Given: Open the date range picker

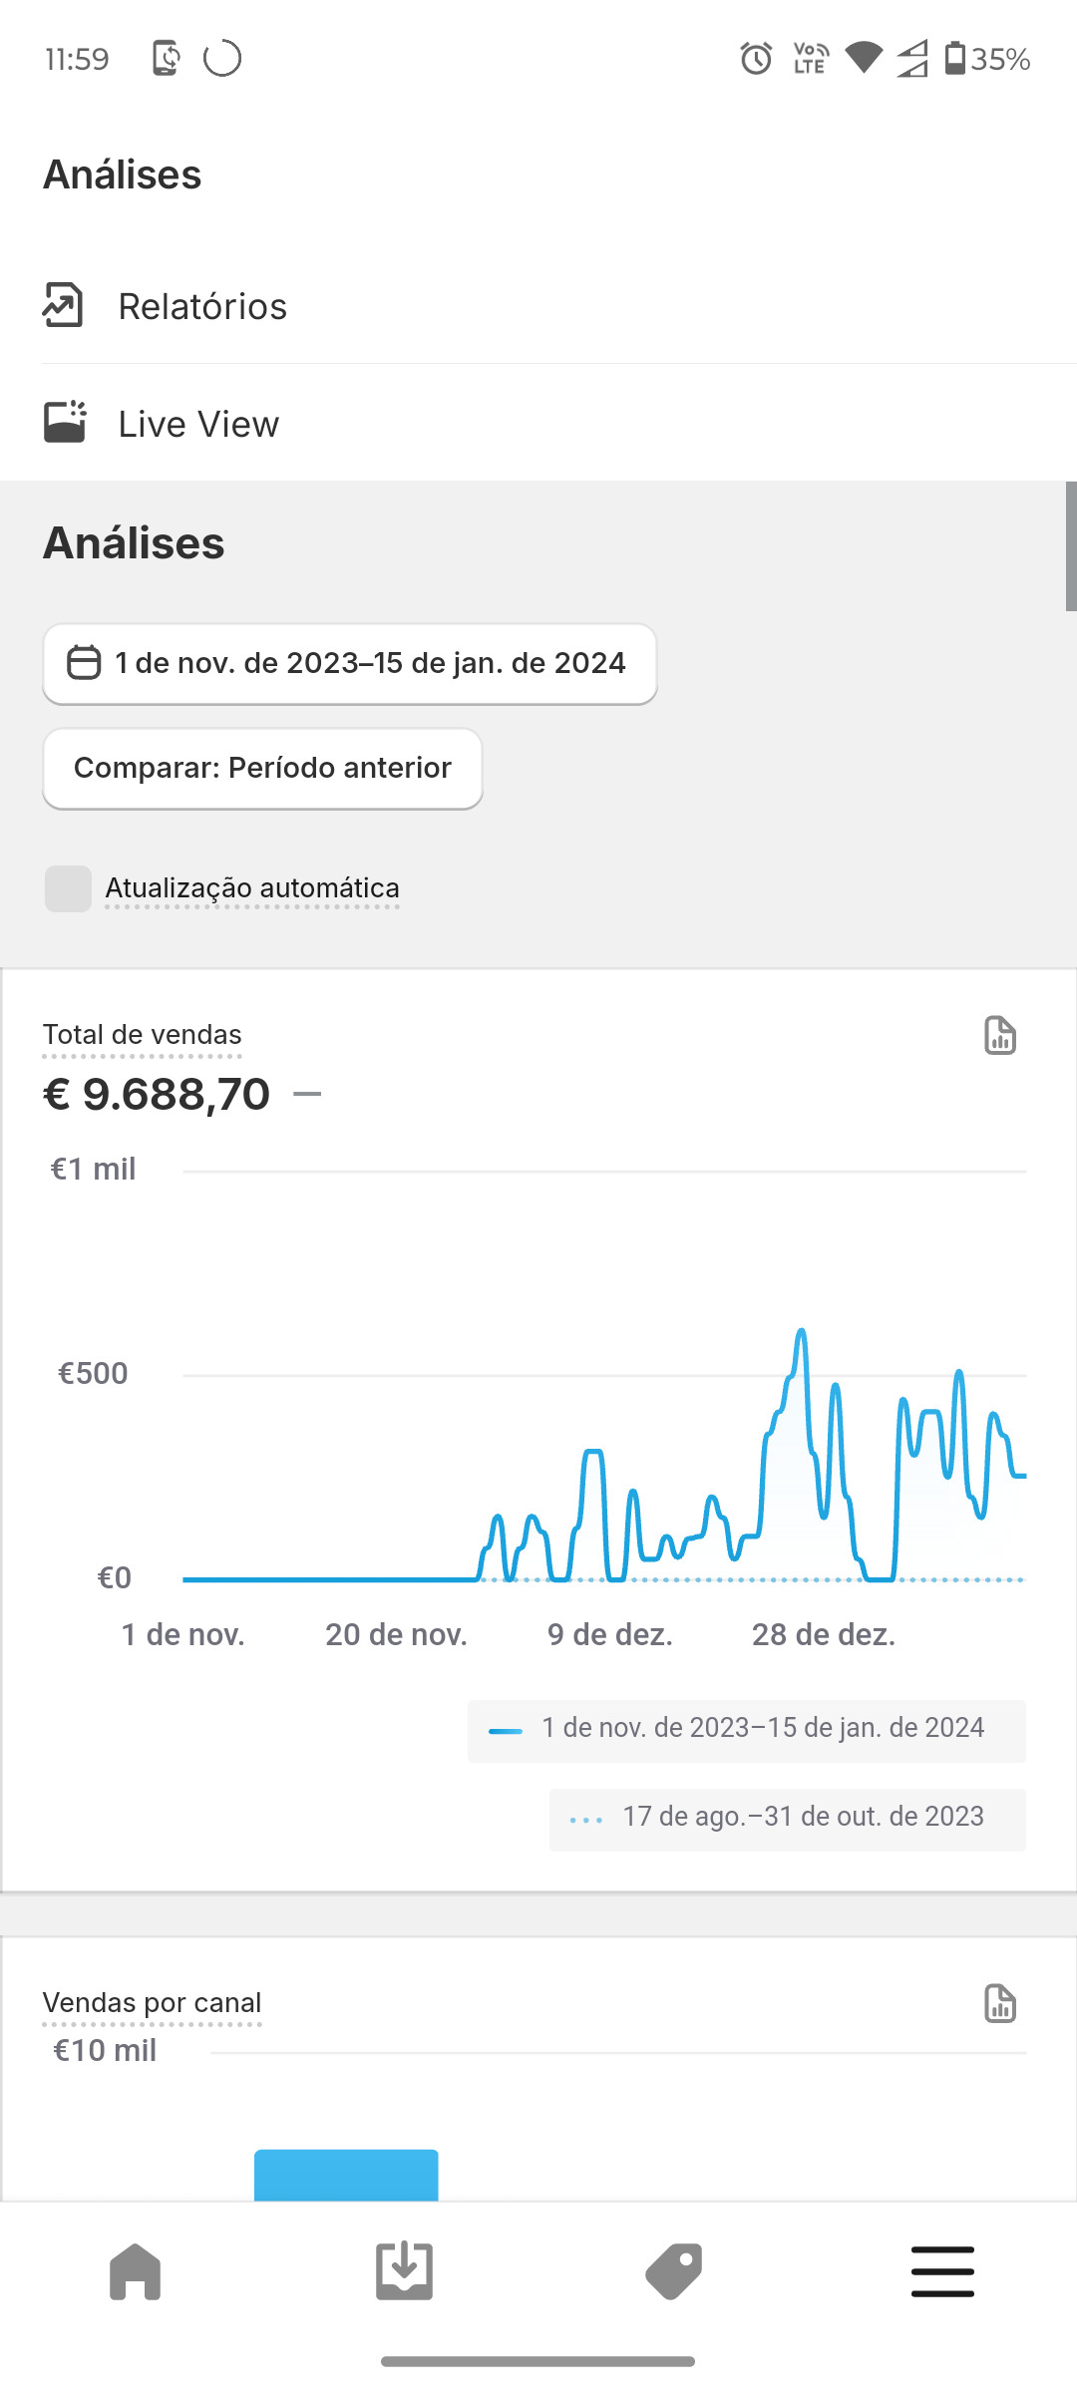Looking at the screenshot, I should 349,664.
